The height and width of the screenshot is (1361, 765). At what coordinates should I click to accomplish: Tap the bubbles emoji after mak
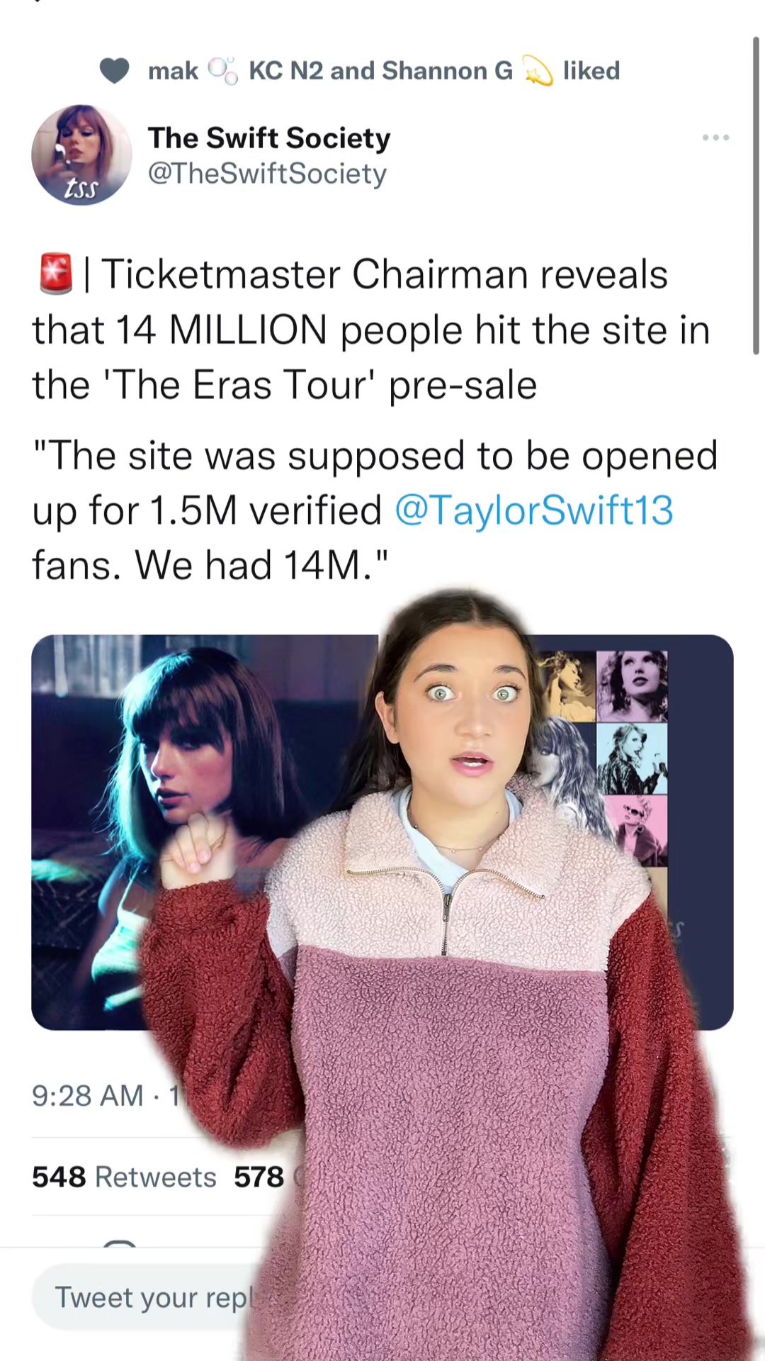coord(222,71)
